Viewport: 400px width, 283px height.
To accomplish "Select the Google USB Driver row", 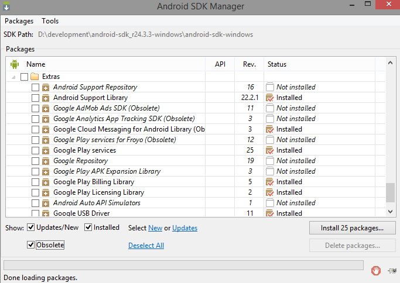I will click(196, 213).
